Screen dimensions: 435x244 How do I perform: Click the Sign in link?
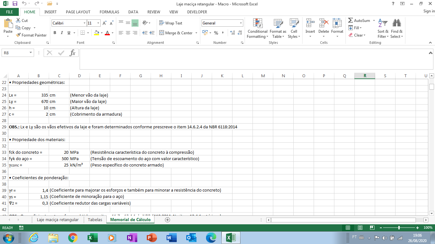point(429,11)
